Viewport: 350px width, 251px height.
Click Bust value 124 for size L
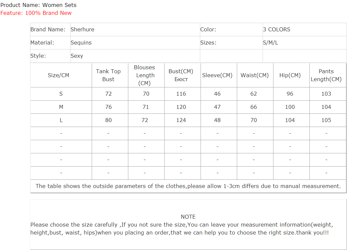[x=181, y=120]
